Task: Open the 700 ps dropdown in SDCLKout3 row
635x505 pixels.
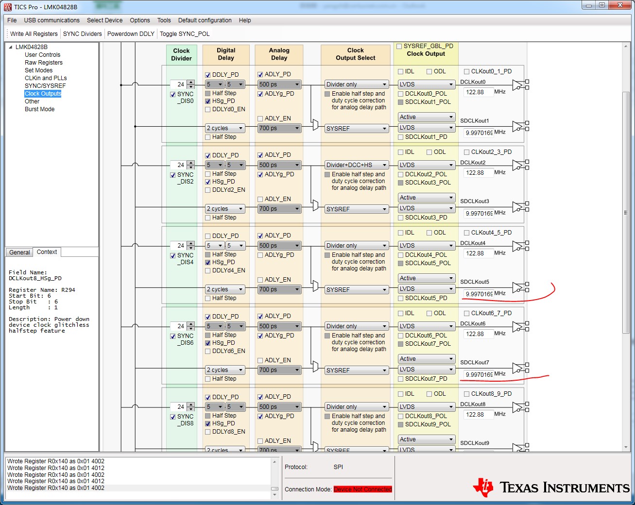Action: click(x=279, y=209)
